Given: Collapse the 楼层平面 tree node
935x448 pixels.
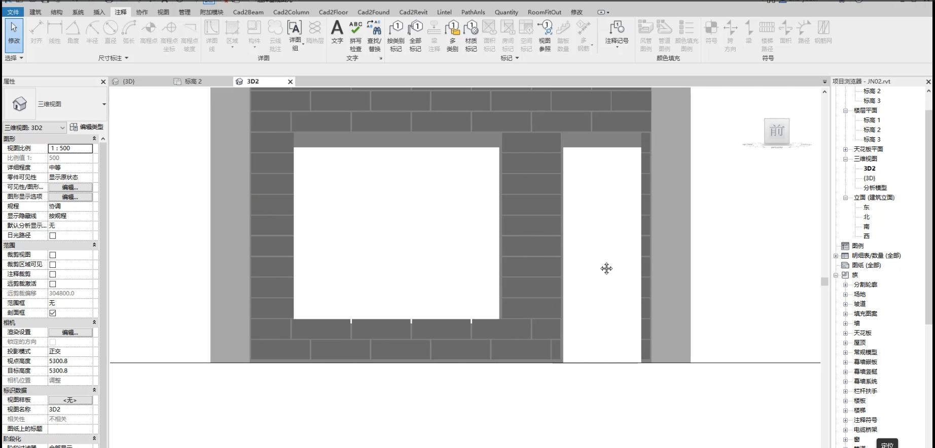Looking at the screenshot, I should click(x=845, y=111).
